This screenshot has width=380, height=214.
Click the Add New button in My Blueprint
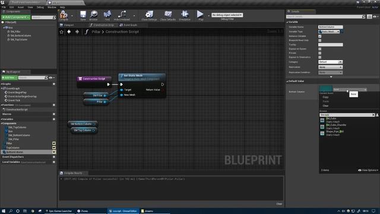pyautogui.click(x=9, y=78)
